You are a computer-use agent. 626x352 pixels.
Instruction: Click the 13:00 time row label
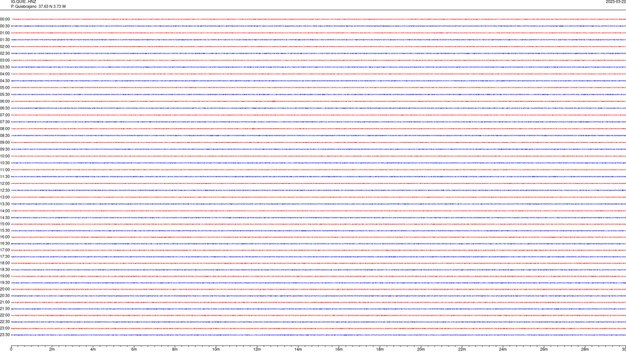(5, 197)
